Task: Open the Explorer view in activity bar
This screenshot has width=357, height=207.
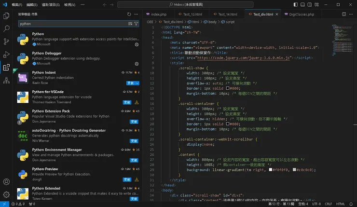Action: pyautogui.click(x=6, y=16)
